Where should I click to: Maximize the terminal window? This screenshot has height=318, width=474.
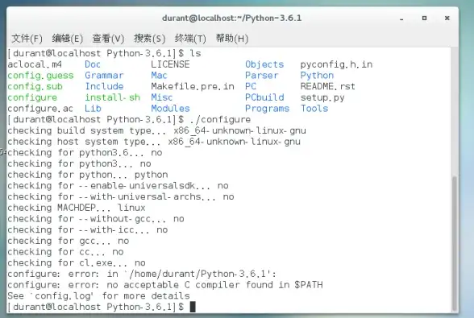coord(424,19)
